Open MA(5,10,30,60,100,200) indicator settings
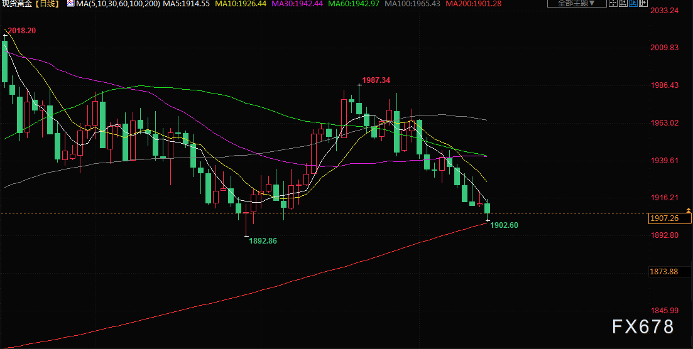Viewport: 693px width, 349px height. (117, 4)
